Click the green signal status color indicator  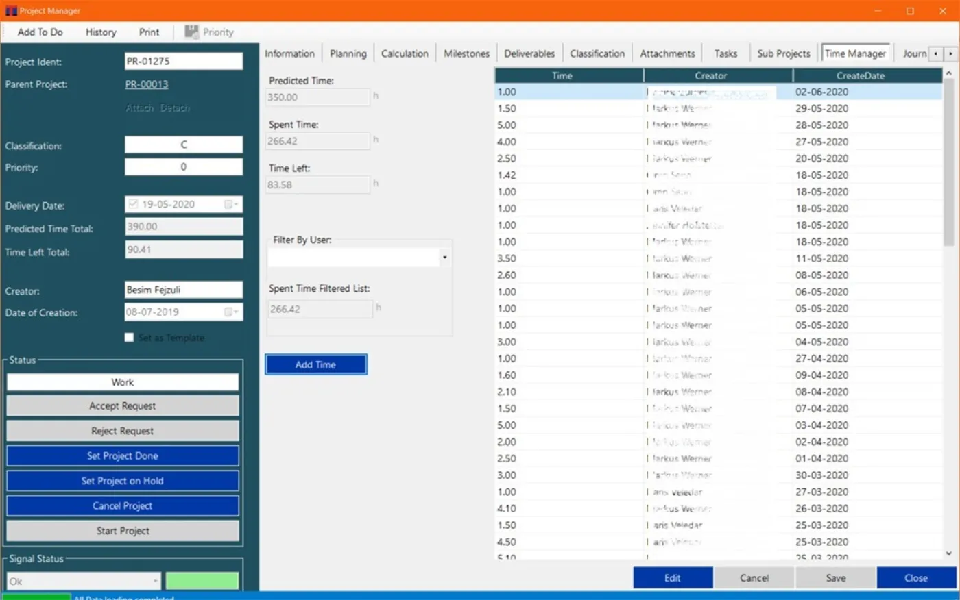pos(202,582)
